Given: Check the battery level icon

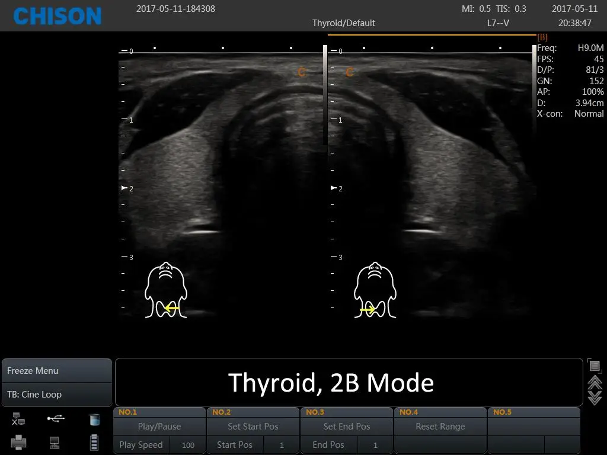Looking at the screenshot, I should (x=94, y=442).
